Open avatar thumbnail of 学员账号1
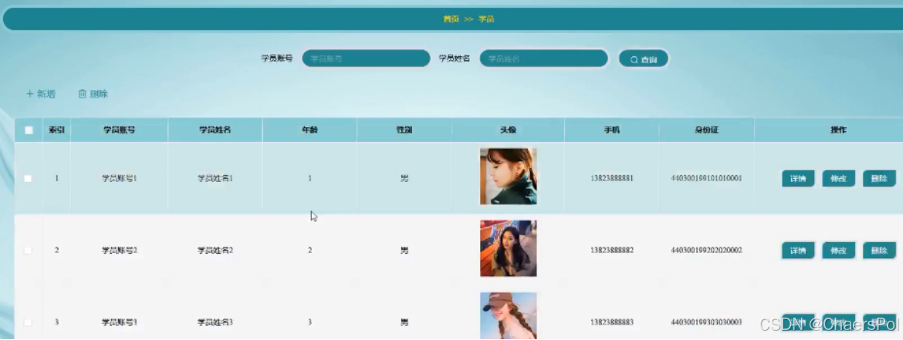The height and width of the screenshot is (340, 903). [x=509, y=176]
